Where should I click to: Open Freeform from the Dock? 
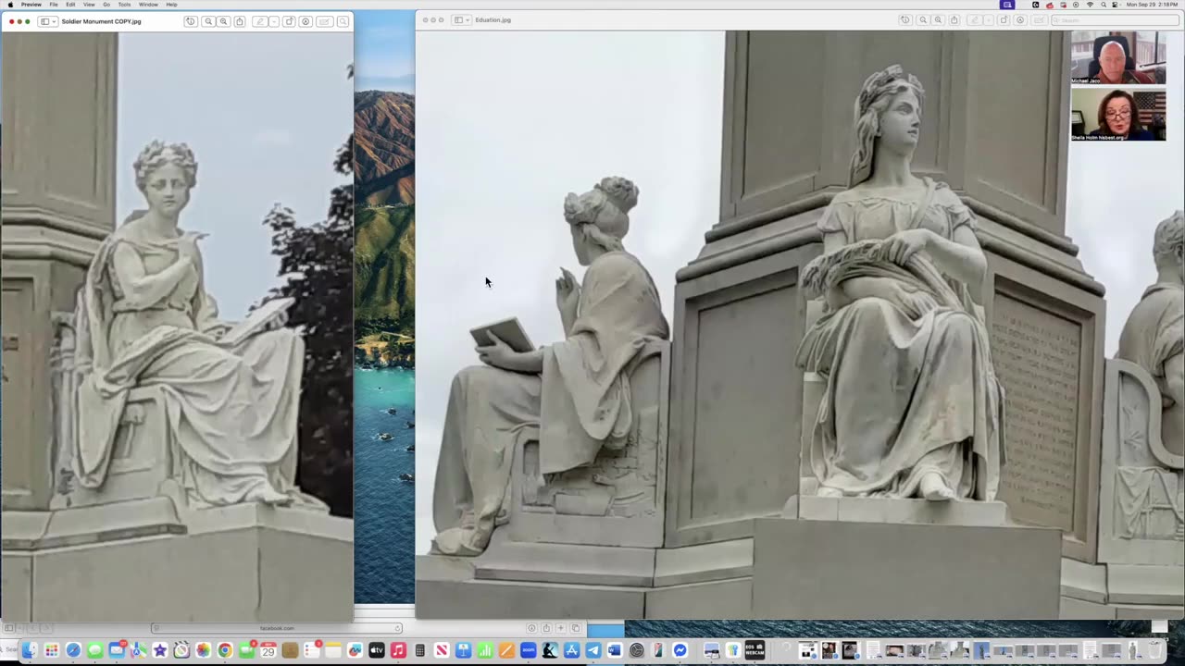coord(355,651)
